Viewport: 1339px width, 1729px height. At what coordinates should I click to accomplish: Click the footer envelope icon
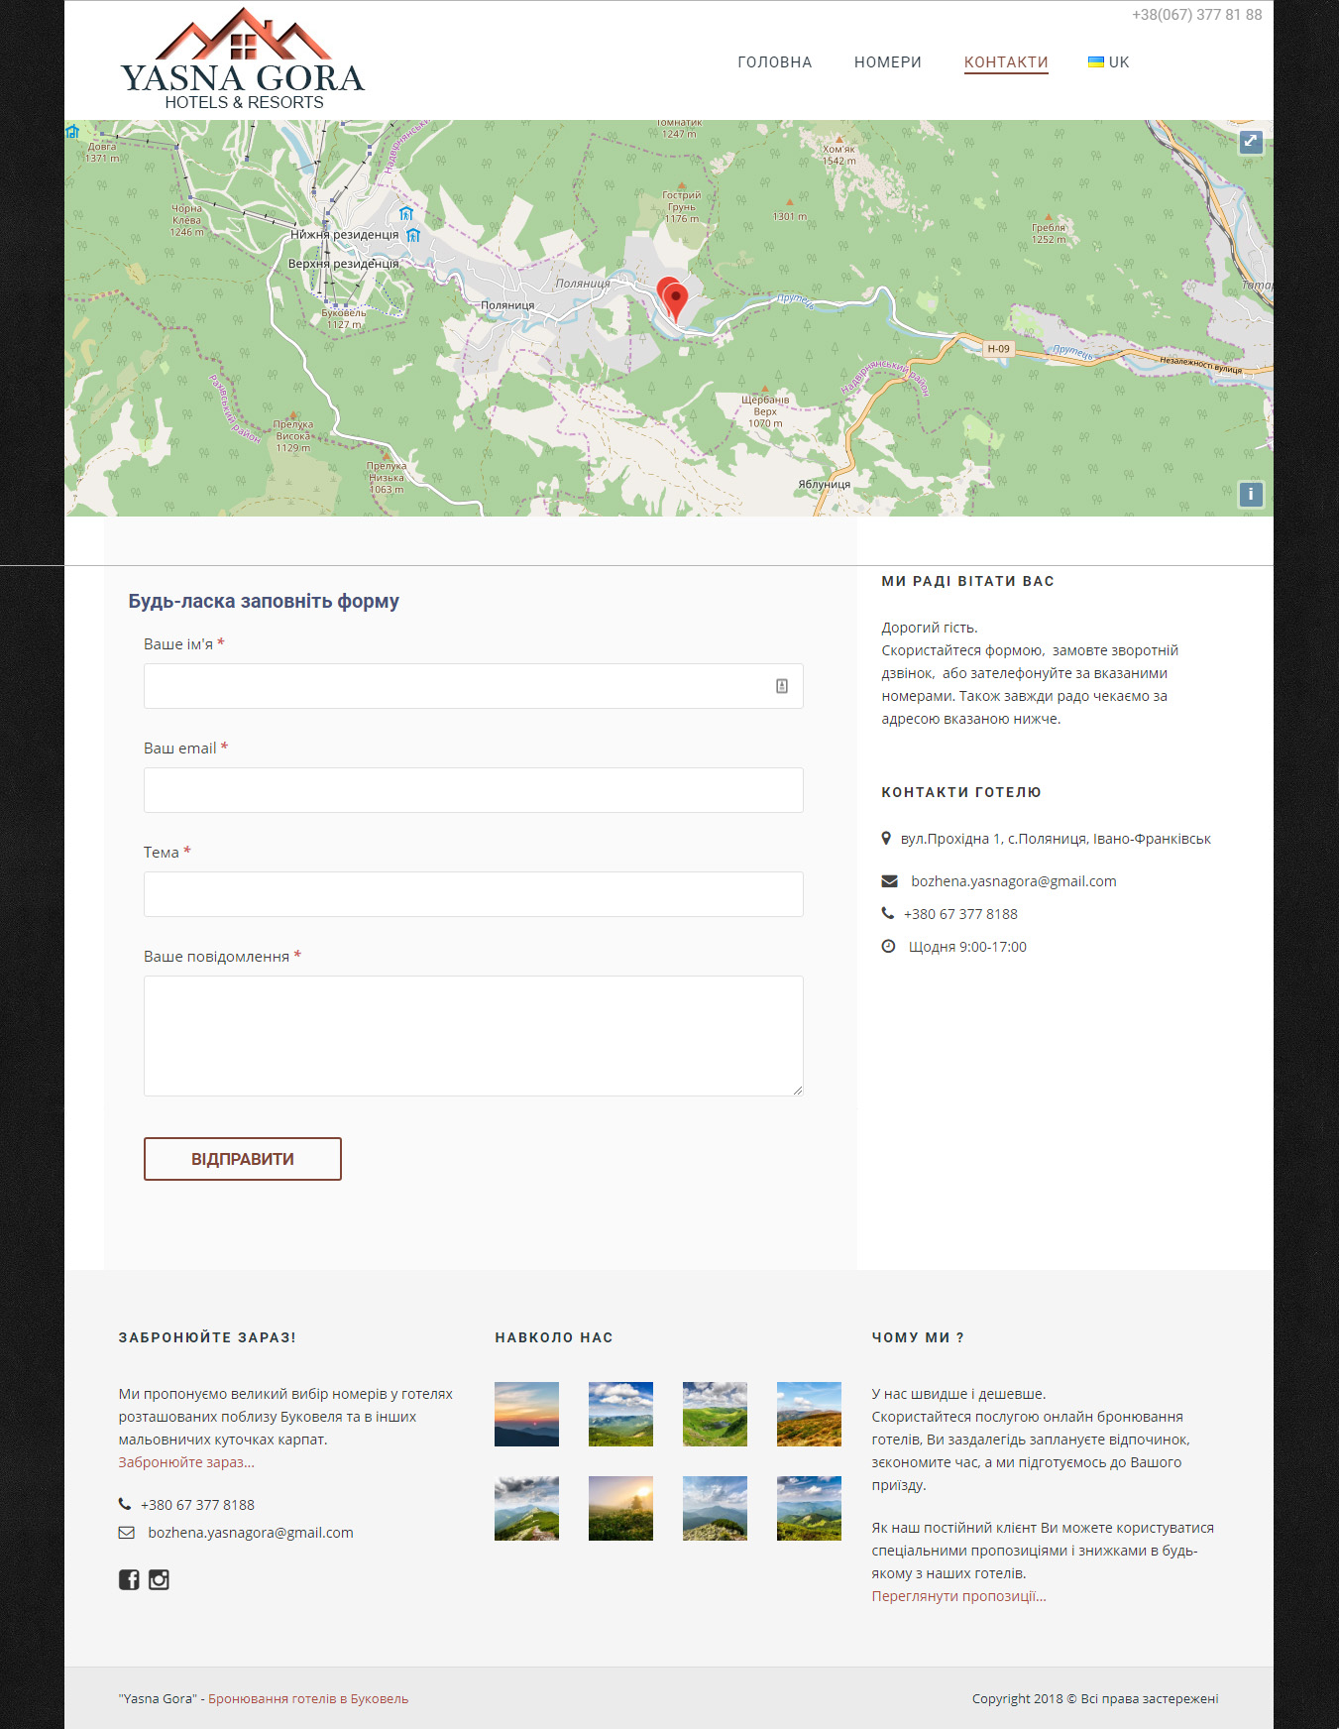[x=126, y=1533]
